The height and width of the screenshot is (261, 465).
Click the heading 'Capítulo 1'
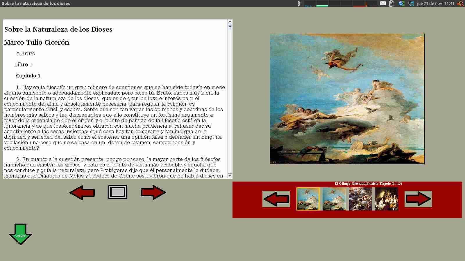coord(28,76)
